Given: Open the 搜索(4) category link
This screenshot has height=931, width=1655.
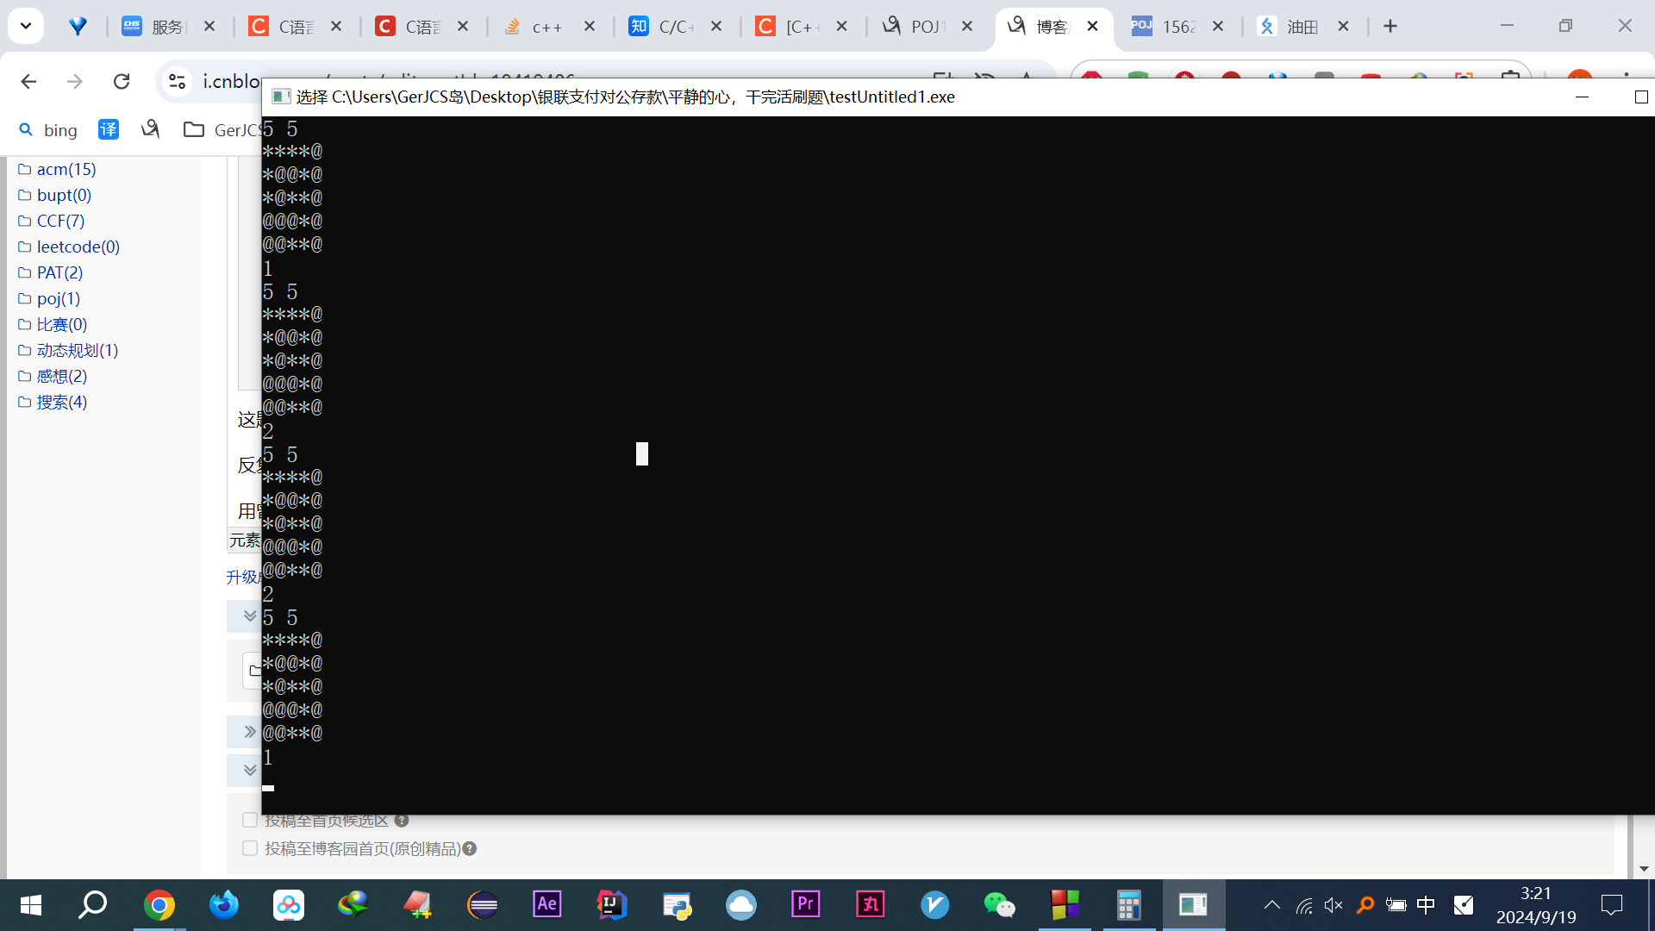Looking at the screenshot, I should click(61, 402).
